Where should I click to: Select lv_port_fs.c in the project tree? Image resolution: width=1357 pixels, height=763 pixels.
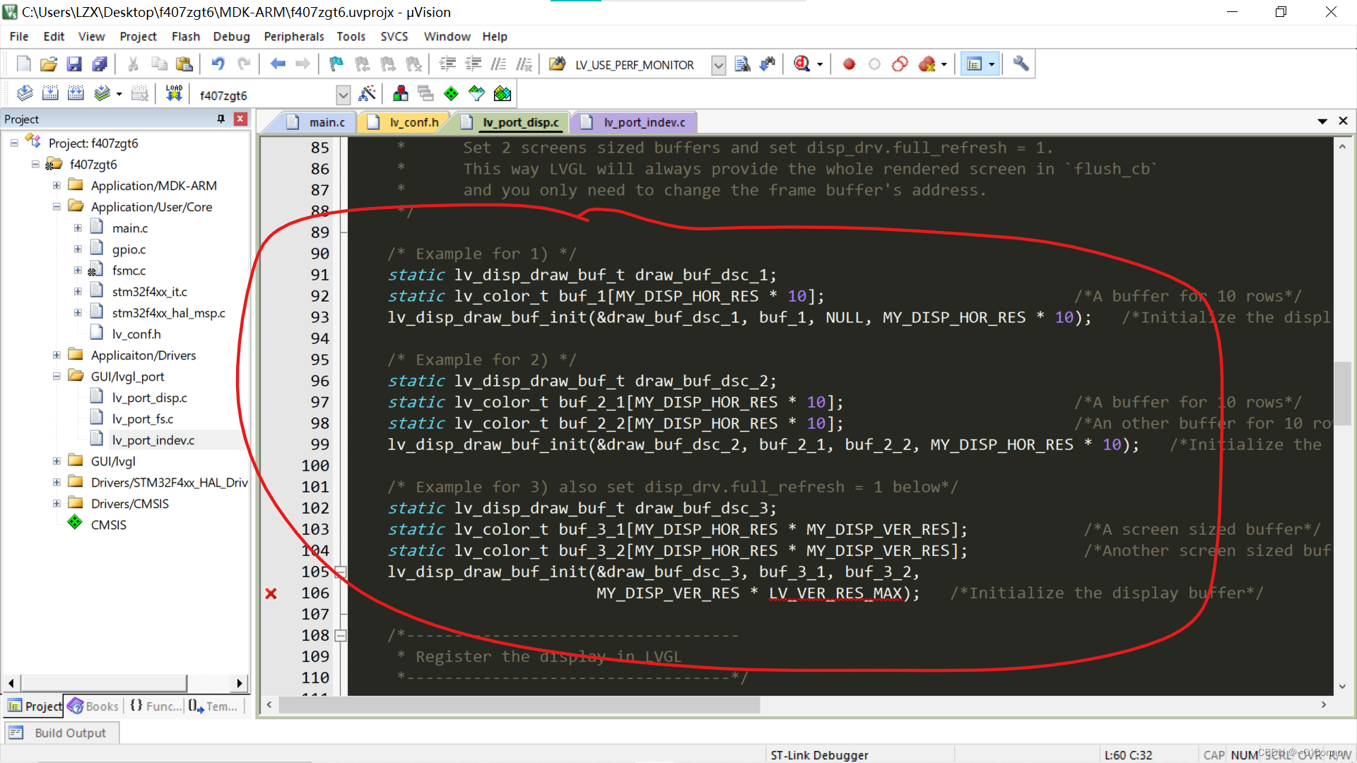(143, 418)
